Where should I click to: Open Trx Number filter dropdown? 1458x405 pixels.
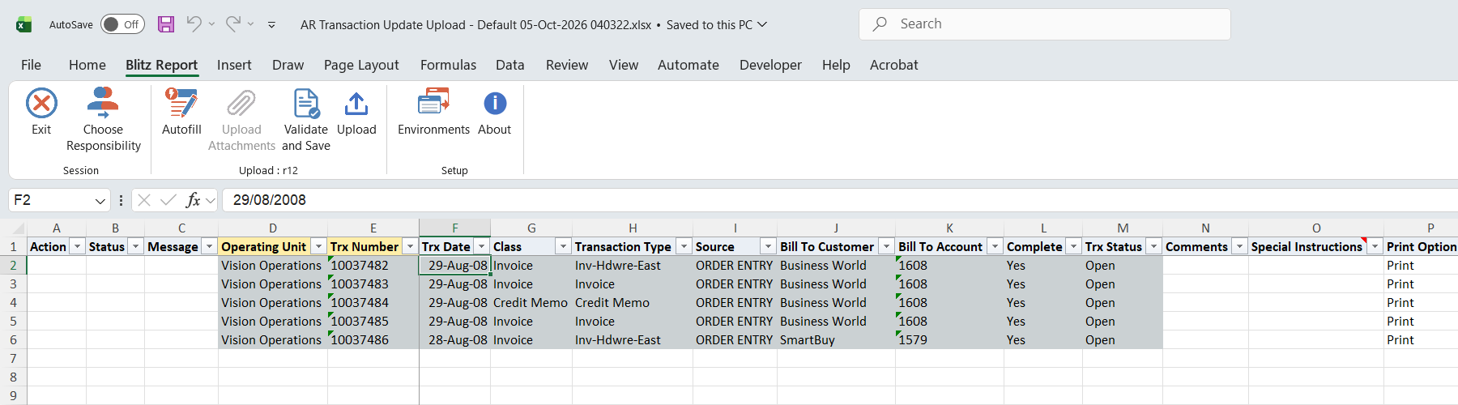tap(411, 246)
